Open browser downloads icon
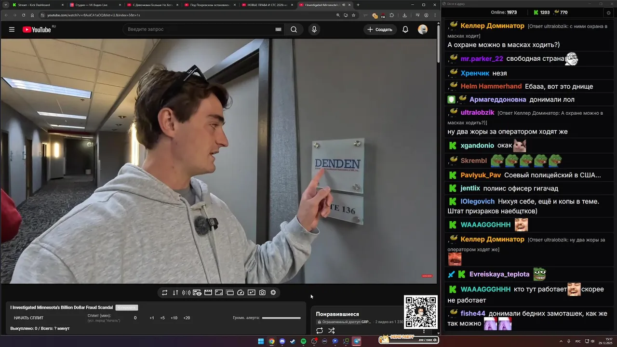 404,15
